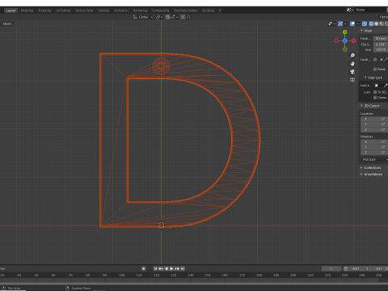Edit 3D Cursor Rotation Z field

(x=374, y=153)
